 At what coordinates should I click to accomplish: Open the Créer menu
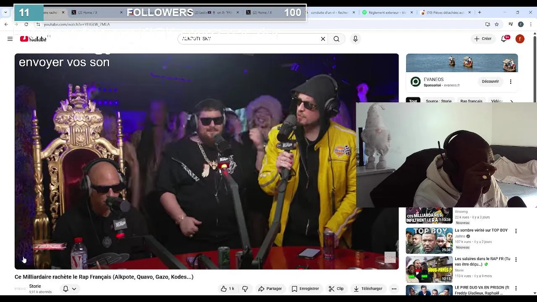click(482, 39)
